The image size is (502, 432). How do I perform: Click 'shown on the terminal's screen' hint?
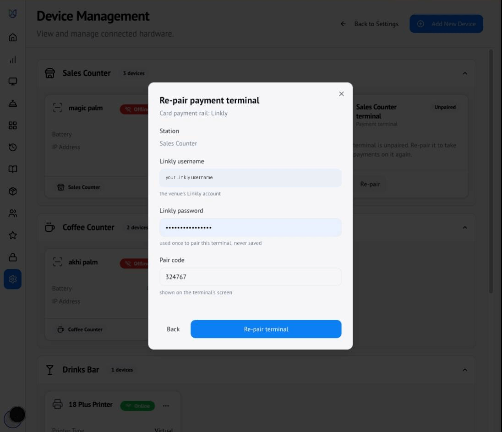click(196, 292)
